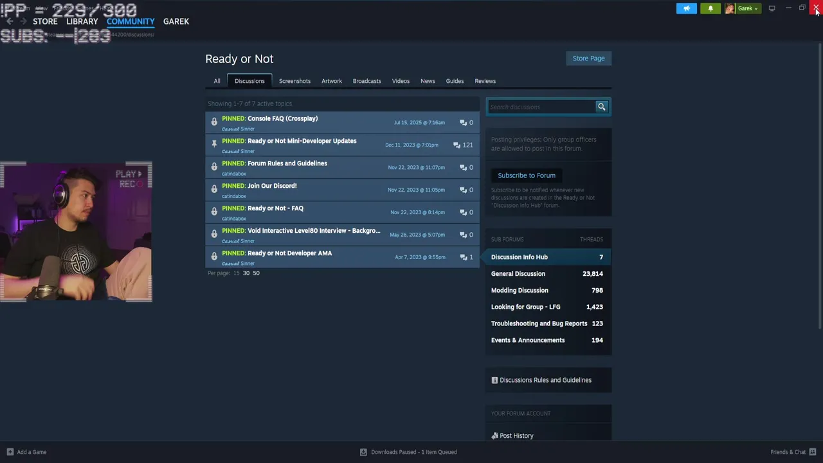Open Friends & Chat label
Viewport: 823px width, 463px height.
[x=788, y=452]
